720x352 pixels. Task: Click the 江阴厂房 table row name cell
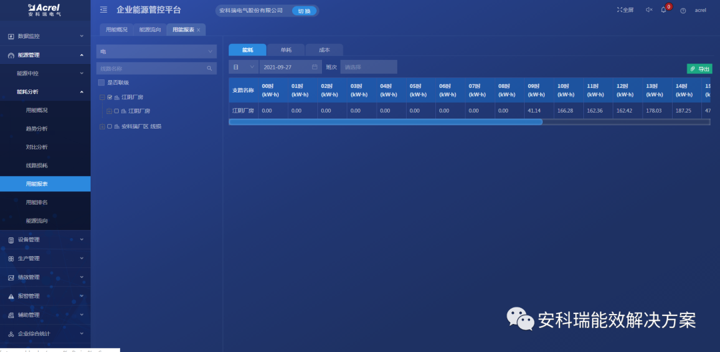click(243, 111)
